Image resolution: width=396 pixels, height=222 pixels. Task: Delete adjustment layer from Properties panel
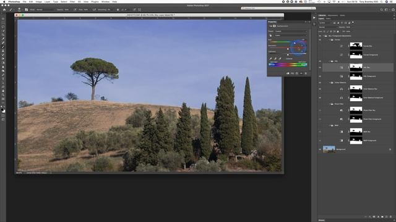click(x=306, y=73)
